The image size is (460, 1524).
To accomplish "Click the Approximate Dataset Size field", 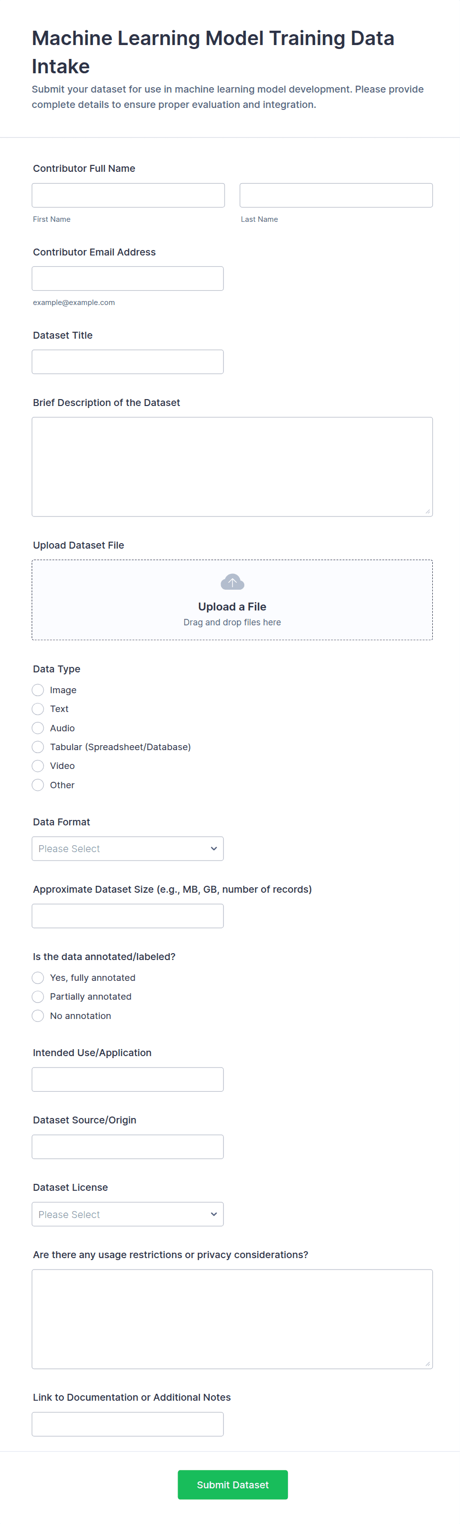I will pyautogui.click(x=128, y=916).
